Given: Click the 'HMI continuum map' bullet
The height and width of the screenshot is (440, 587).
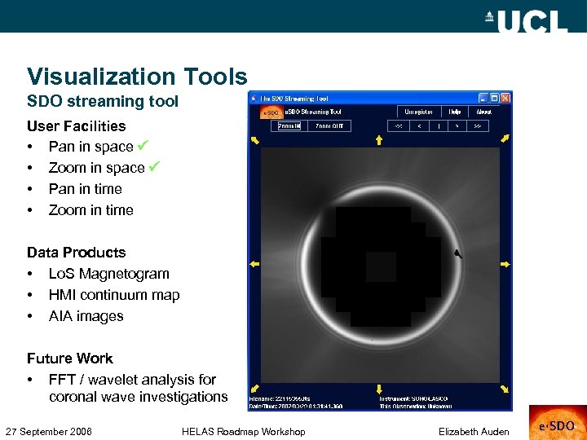Looking at the screenshot, I should [114, 295].
